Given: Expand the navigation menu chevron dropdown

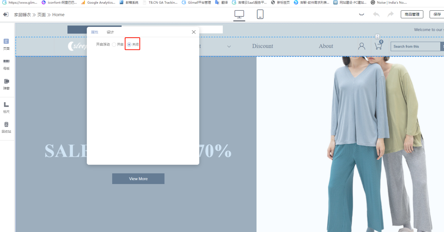Looking at the screenshot, I should pos(229,46).
